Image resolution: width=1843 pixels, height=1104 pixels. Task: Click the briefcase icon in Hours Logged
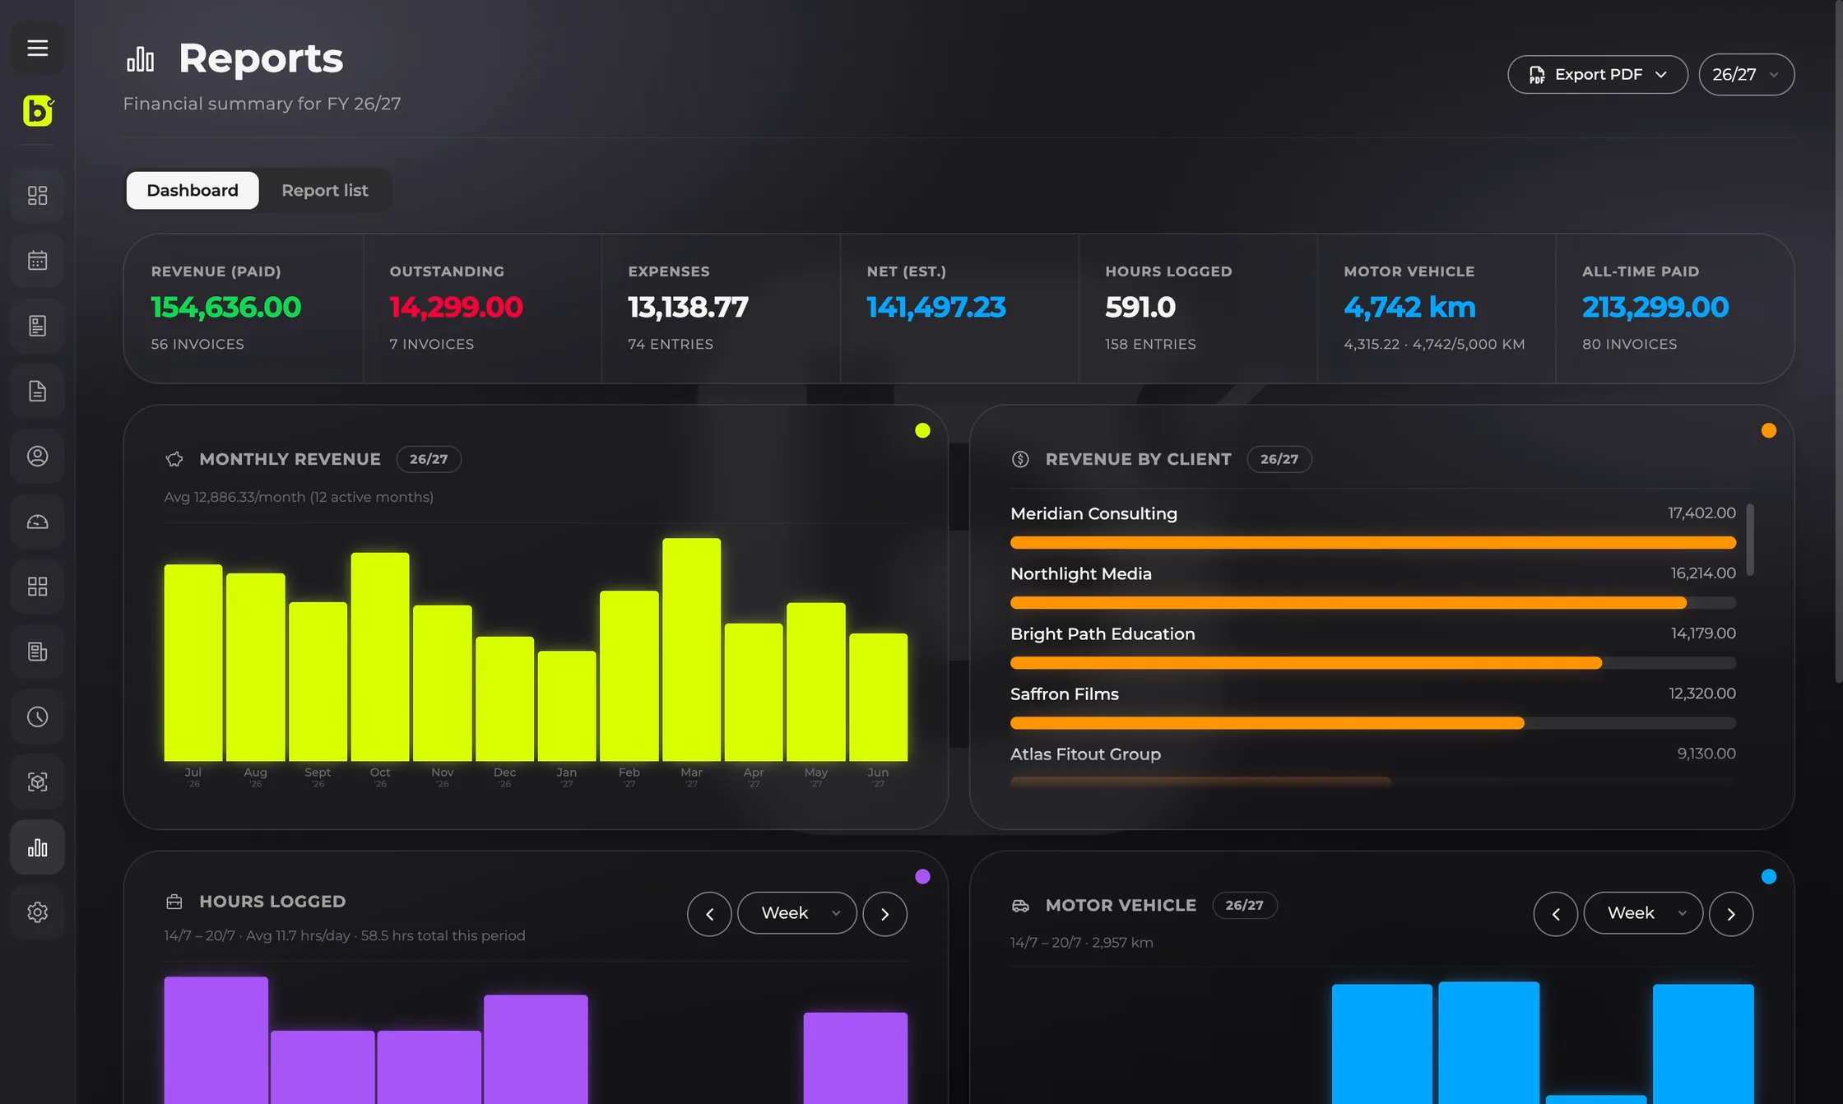pos(174,902)
